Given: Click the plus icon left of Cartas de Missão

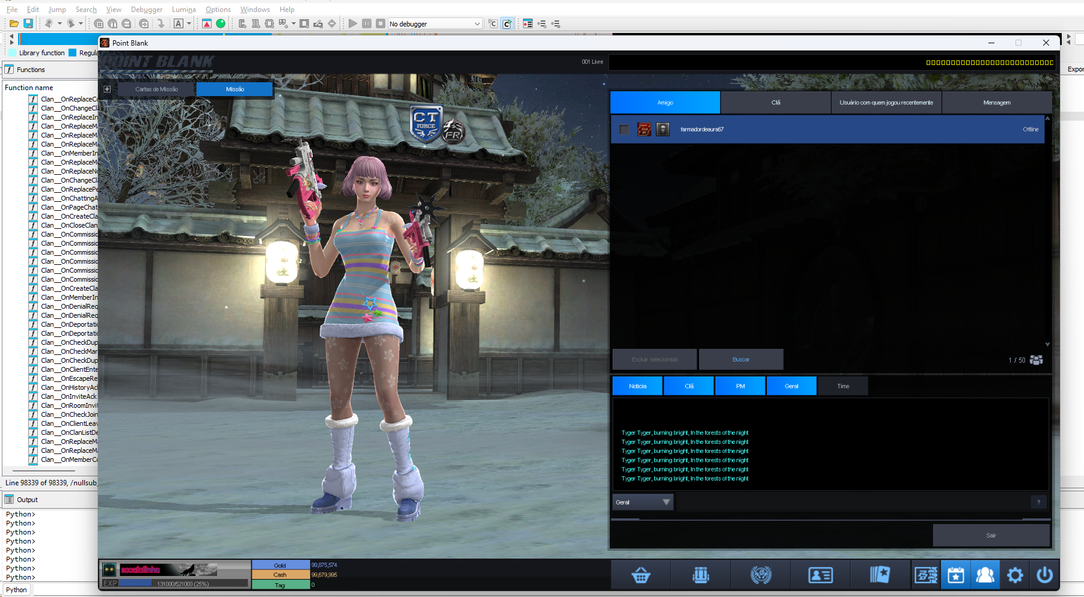Looking at the screenshot, I should point(107,89).
